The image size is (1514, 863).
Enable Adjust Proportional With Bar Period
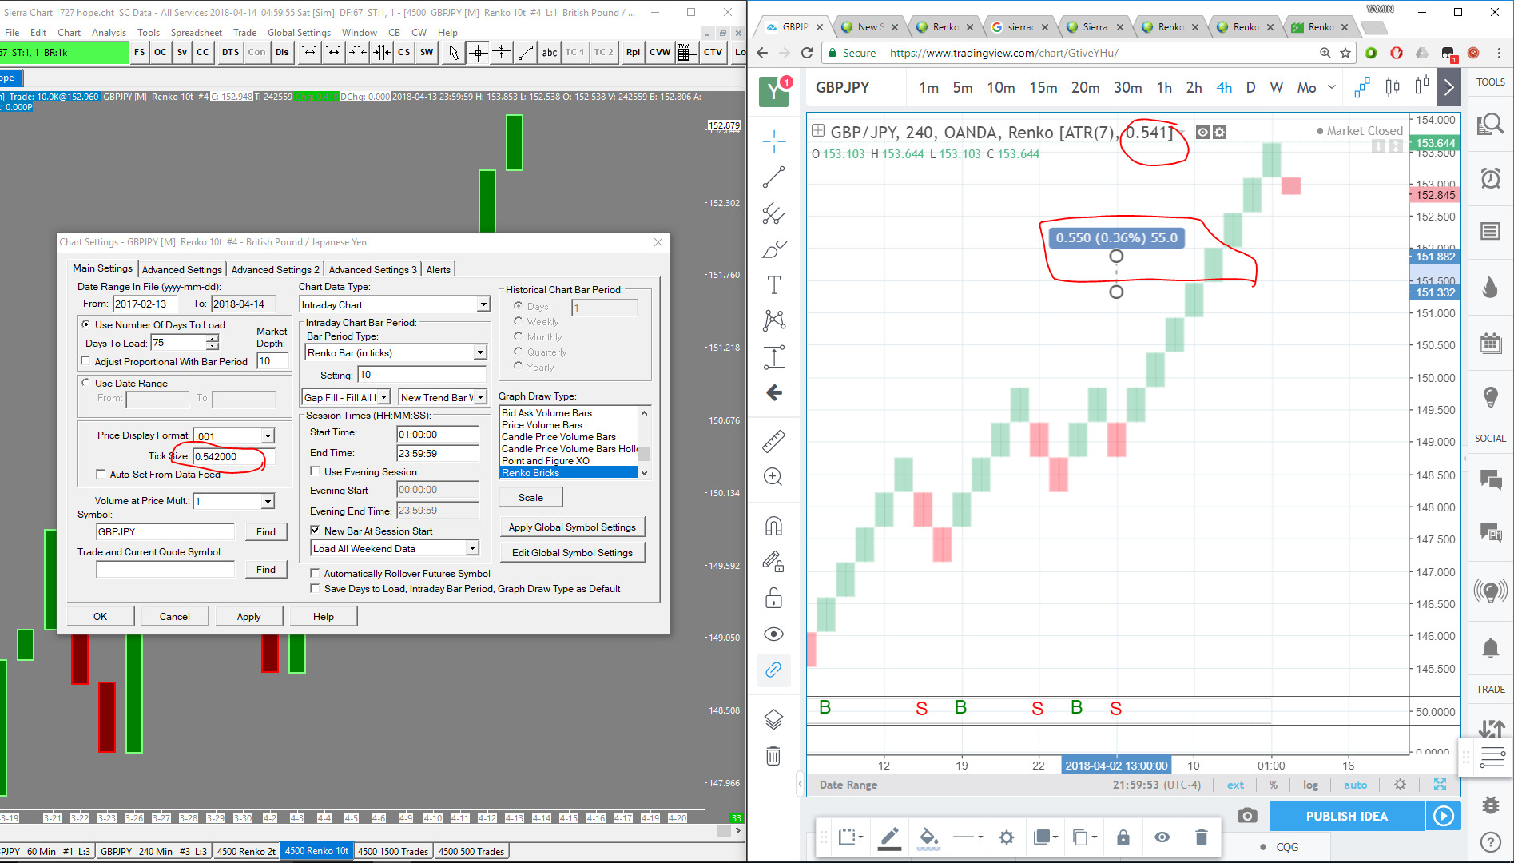pos(86,361)
